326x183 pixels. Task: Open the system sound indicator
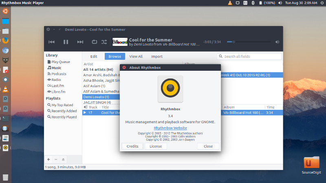pos(280,3)
